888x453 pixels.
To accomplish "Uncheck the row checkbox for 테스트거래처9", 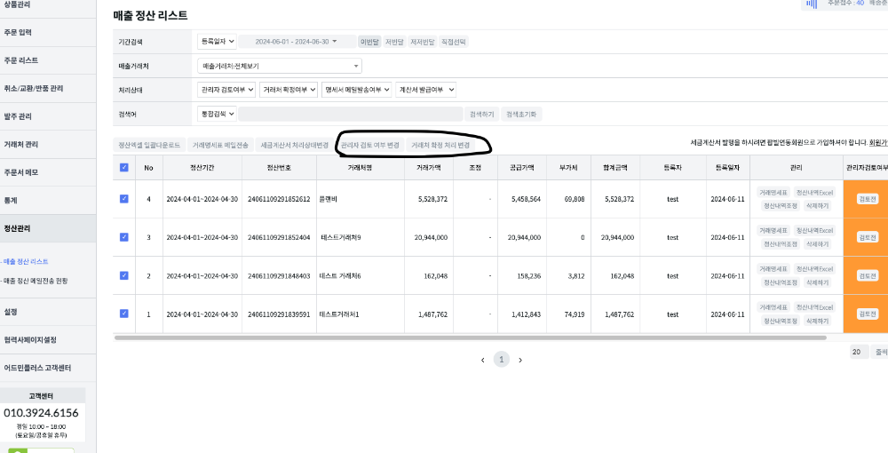I will pyautogui.click(x=124, y=237).
